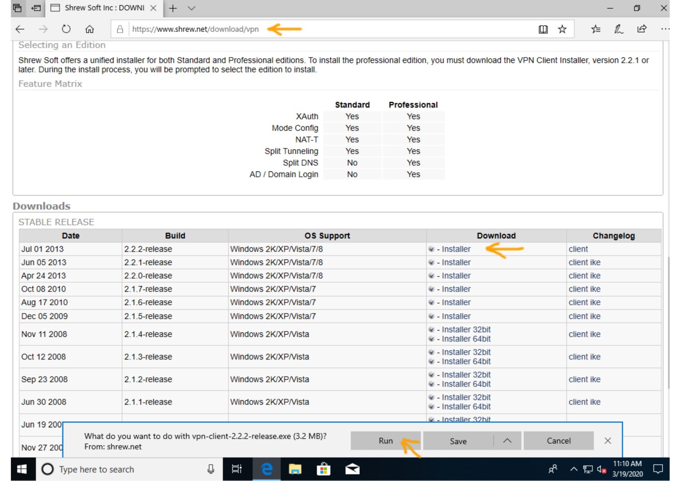Click the Professional column header
673x481 pixels.
413,105
